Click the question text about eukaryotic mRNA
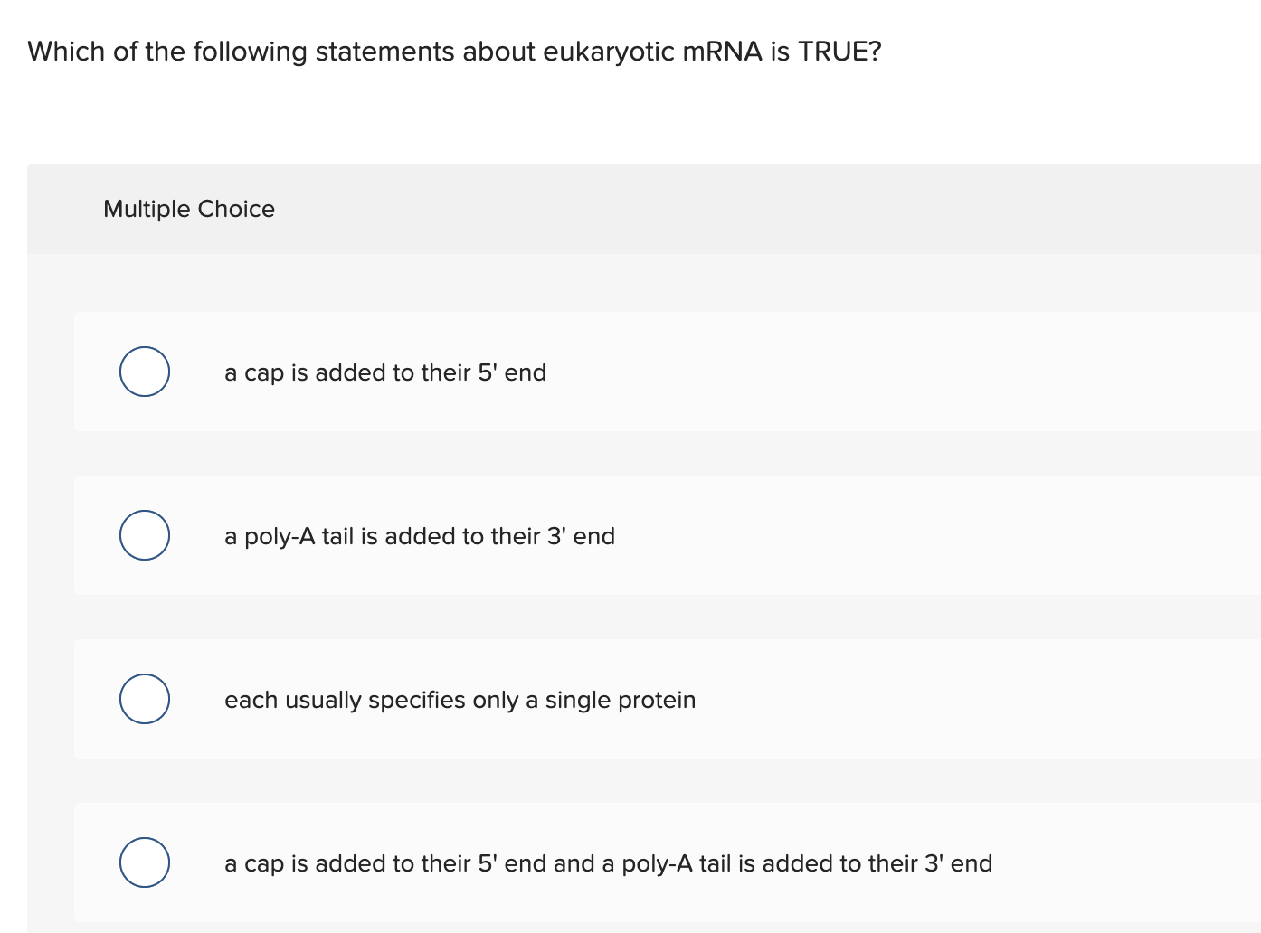The image size is (1261, 933). click(x=453, y=52)
